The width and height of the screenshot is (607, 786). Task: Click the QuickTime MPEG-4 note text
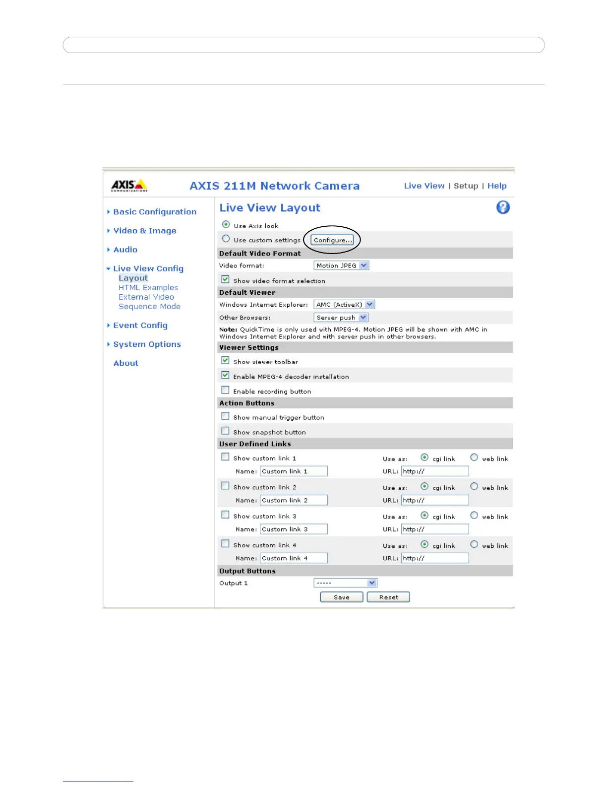tap(353, 333)
